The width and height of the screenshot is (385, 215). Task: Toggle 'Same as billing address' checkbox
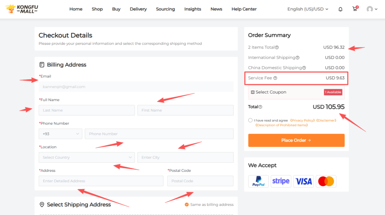point(186,204)
